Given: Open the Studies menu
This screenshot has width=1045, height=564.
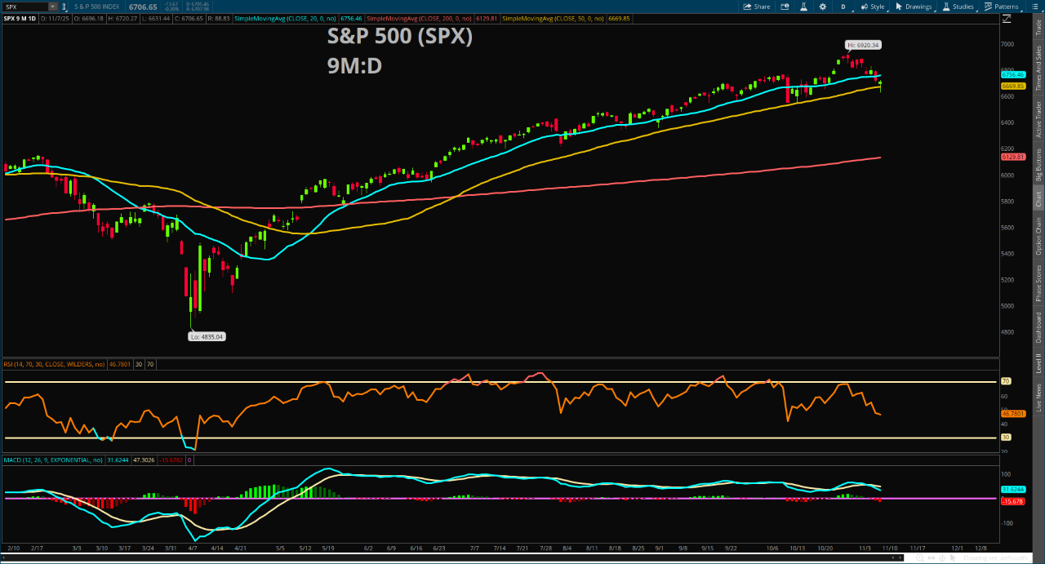Looking at the screenshot, I should coord(958,7).
